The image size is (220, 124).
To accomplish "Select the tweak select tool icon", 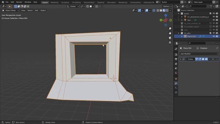I will click(10, 6).
